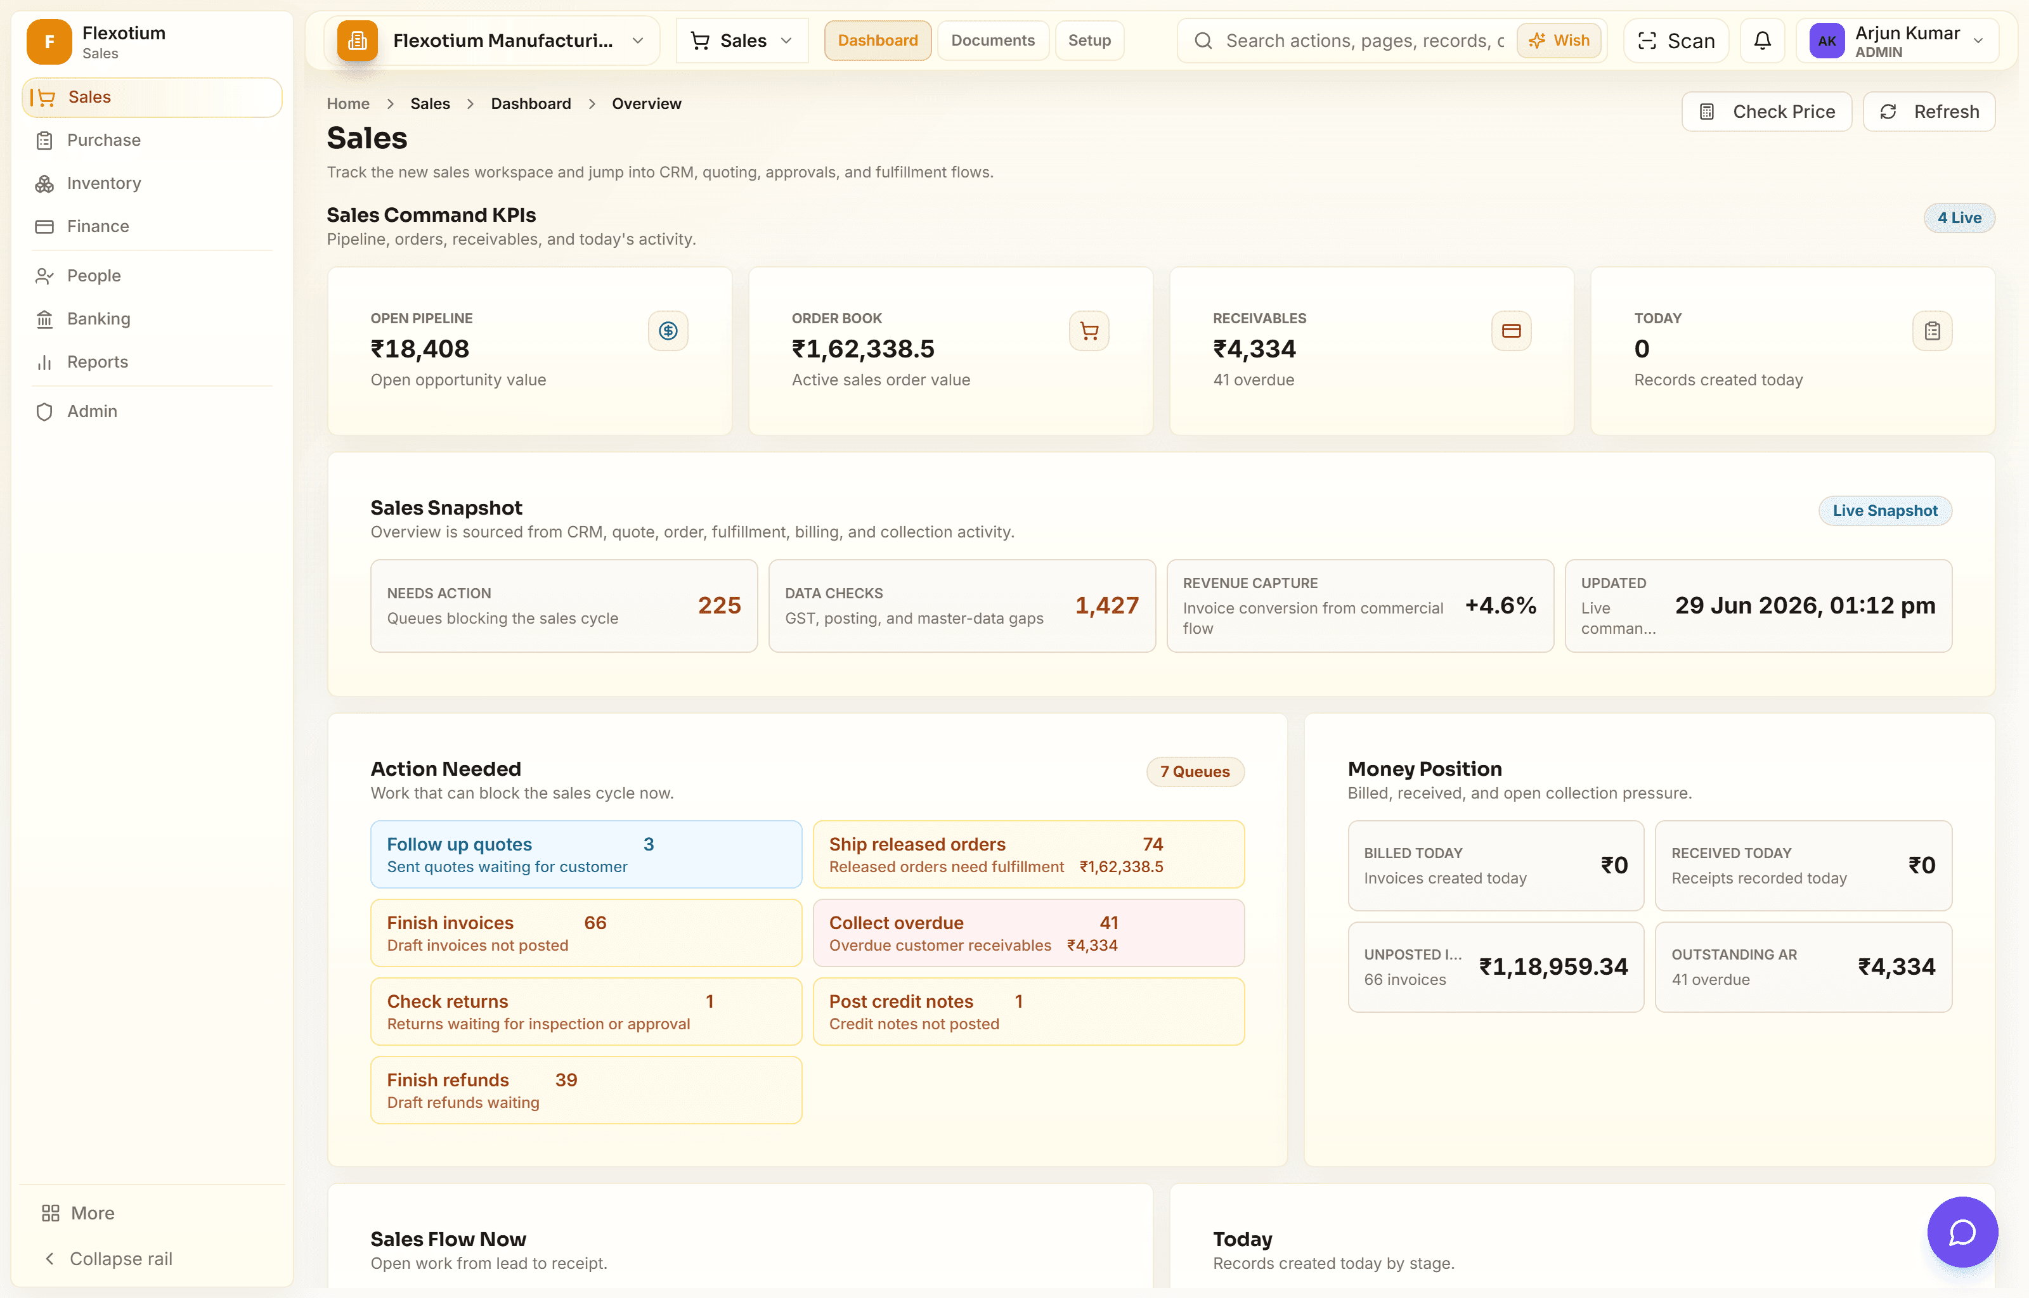Image resolution: width=2029 pixels, height=1298 pixels.
Task: Open the Sales module dropdown
Action: (x=742, y=41)
